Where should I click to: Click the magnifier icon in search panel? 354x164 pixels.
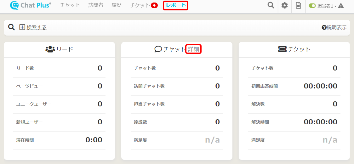tap(12, 27)
